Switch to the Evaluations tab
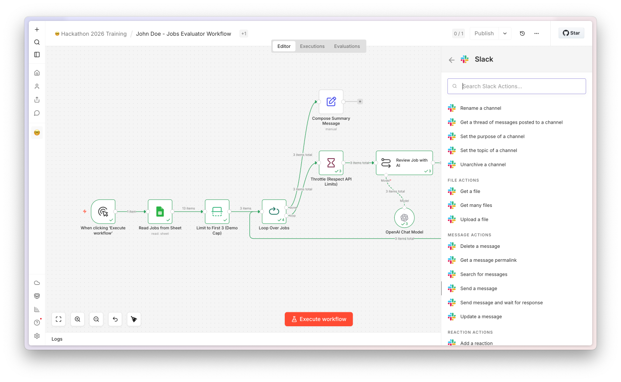Screen dimensions: 621x382 (347, 46)
